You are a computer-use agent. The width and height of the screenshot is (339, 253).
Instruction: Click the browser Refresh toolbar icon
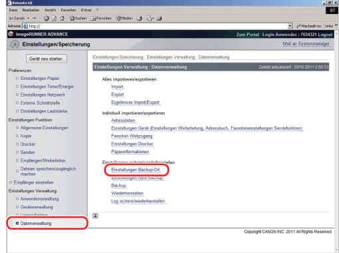pyautogui.click(x=54, y=19)
